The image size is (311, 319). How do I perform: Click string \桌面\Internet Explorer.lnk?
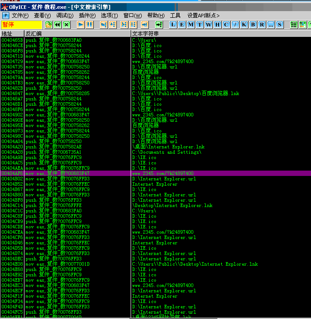coord(168,147)
